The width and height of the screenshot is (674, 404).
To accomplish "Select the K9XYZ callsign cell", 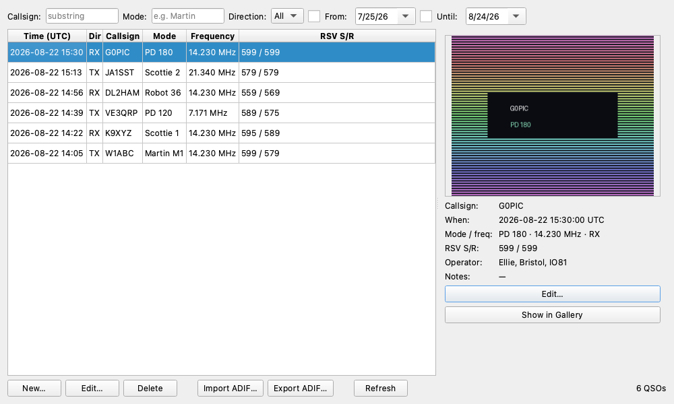I will (123, 133).
